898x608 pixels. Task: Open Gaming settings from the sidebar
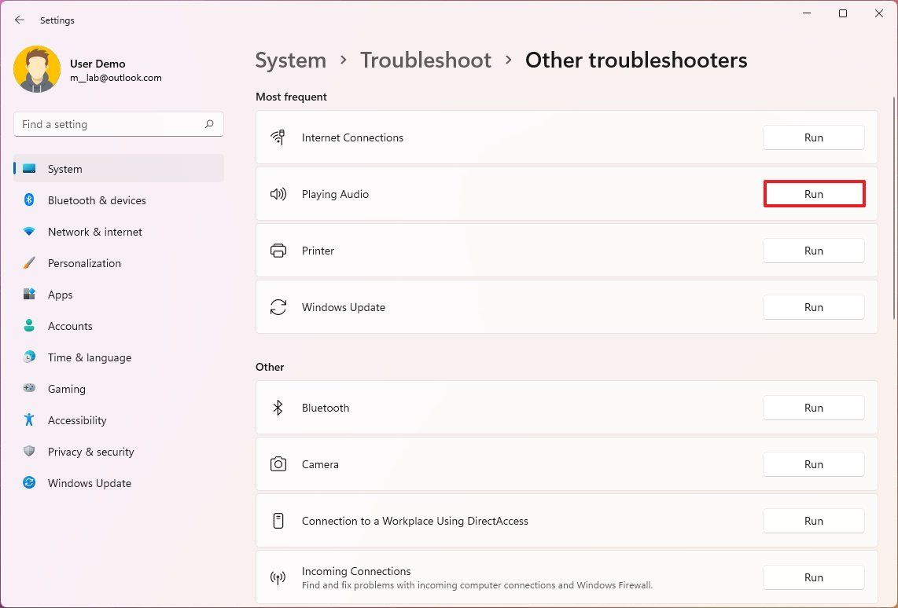pyautogui.click(x=66, y=388)
